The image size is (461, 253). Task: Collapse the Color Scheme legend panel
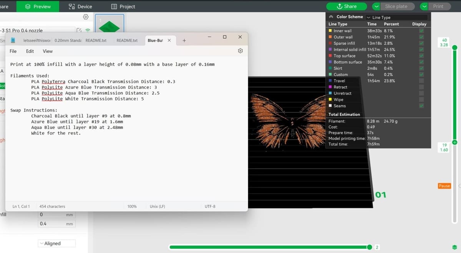[x=331, y=17]
